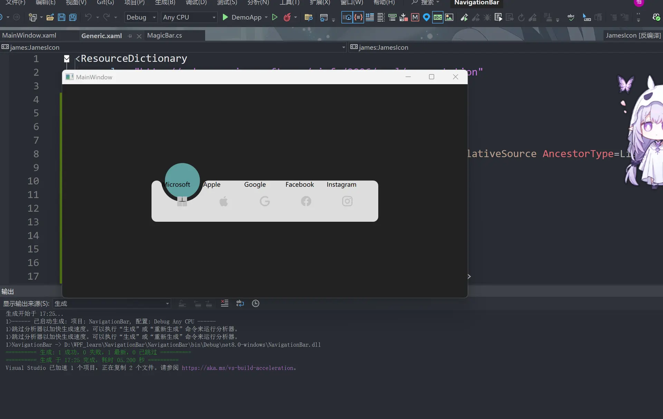Open the 文件(F) menu
Image resolution: width=663 pixels, height=419 pixels.
click(16, 2)
